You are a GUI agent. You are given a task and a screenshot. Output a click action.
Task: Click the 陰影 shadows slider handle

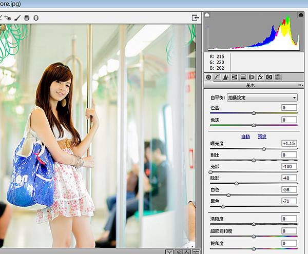click(237, 184)
